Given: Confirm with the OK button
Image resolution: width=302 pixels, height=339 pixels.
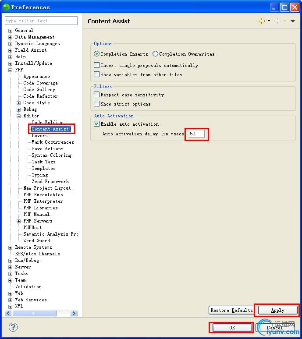Looking at the screenshot, I should (232, 328).
